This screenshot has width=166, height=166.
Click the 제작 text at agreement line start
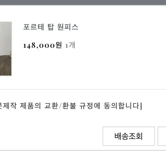coord(10,106)
